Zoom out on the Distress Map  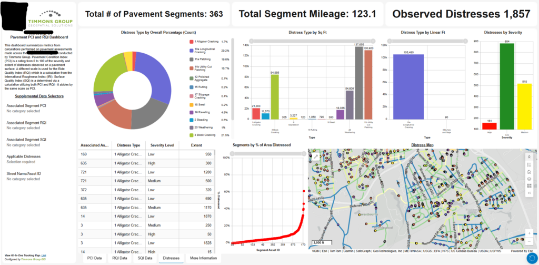tap(530, 241)
